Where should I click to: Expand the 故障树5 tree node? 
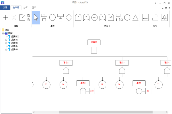(x=6, y=50)
